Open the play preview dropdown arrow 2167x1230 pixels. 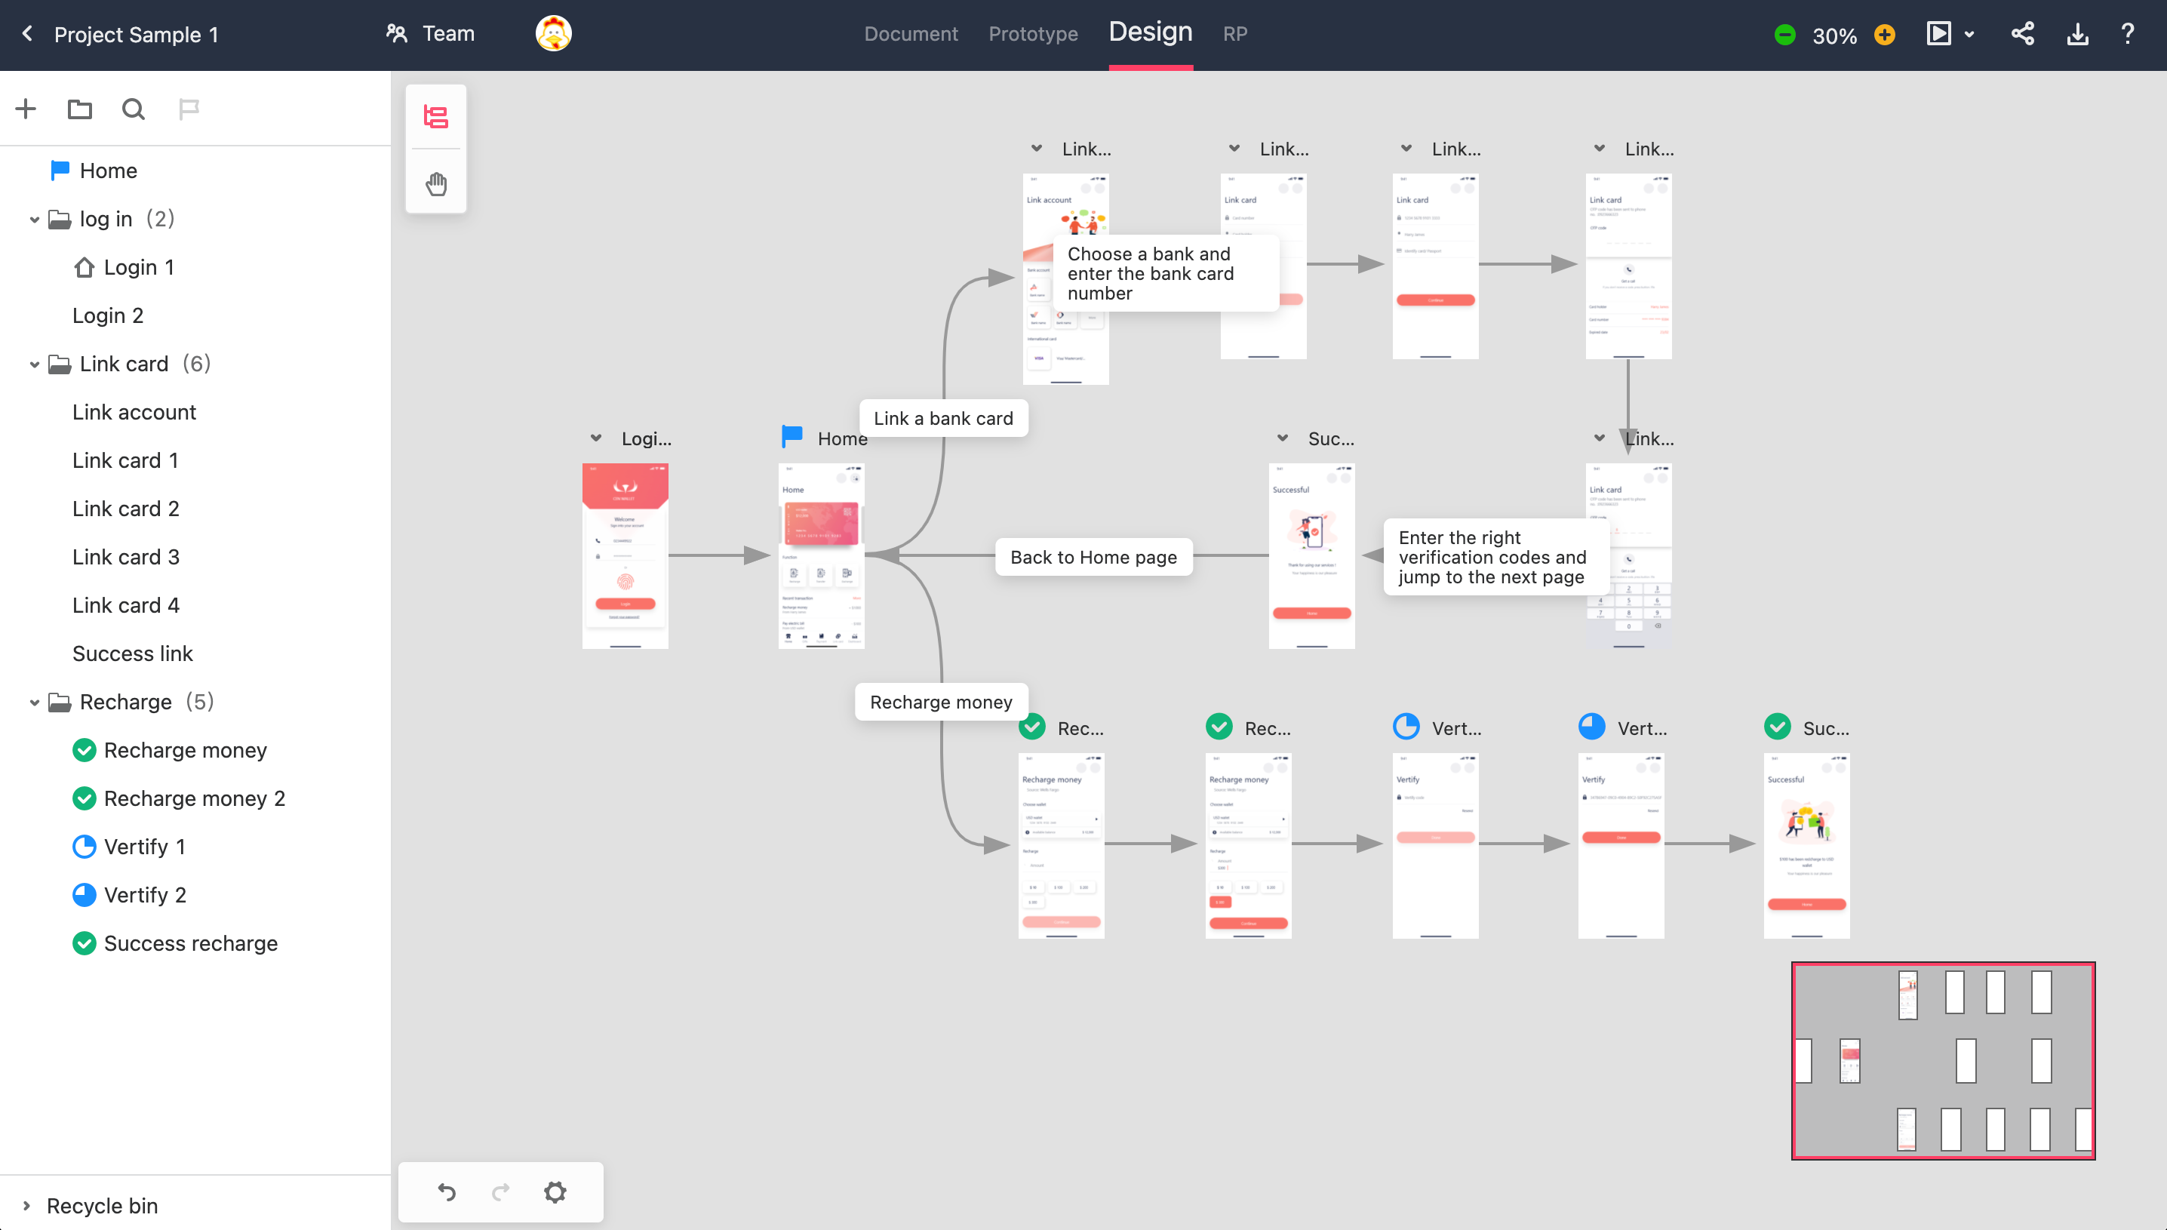(x=1969, y=35)
